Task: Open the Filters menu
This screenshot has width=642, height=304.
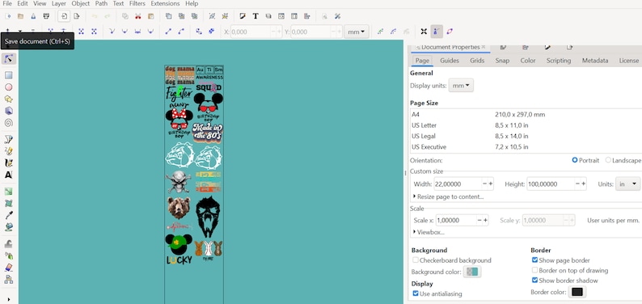Action: click(x=137, y=4)
